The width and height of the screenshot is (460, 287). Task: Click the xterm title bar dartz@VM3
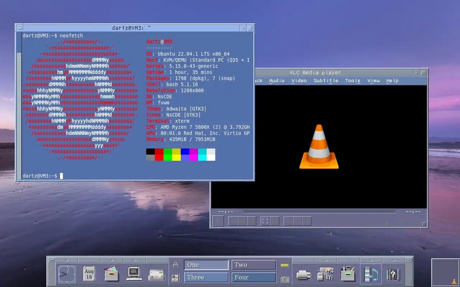point(132,28)
